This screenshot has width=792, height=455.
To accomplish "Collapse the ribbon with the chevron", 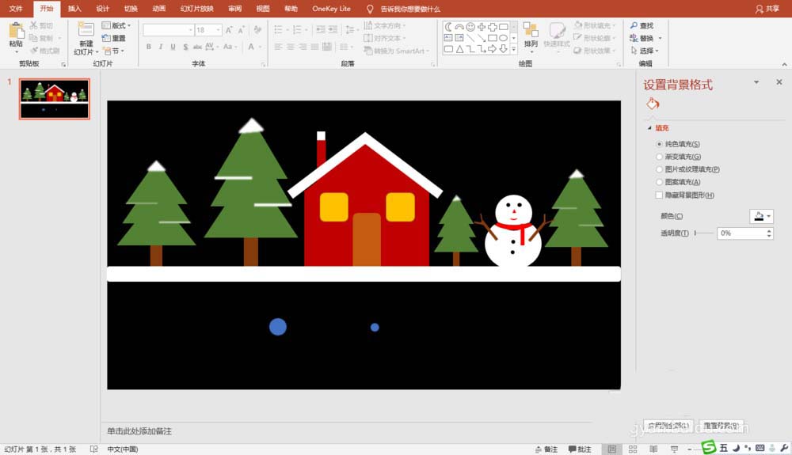I will (784, 64).
